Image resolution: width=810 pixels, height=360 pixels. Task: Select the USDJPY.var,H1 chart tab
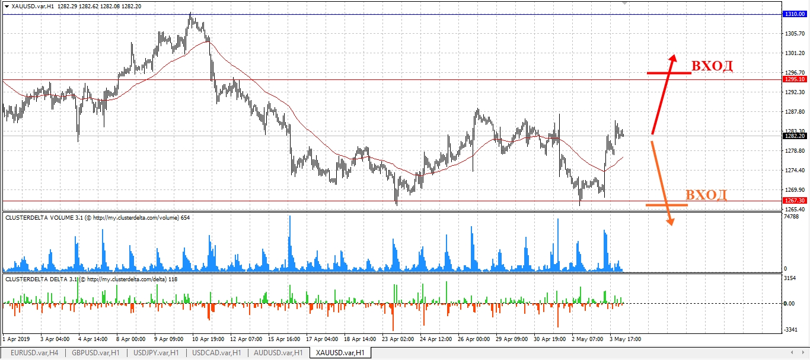tap(155, 353)
